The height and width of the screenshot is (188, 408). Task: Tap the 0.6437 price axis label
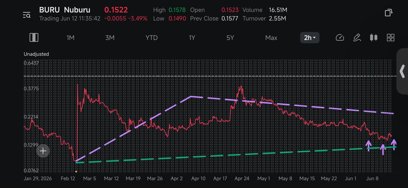click(x=31, y=63)
